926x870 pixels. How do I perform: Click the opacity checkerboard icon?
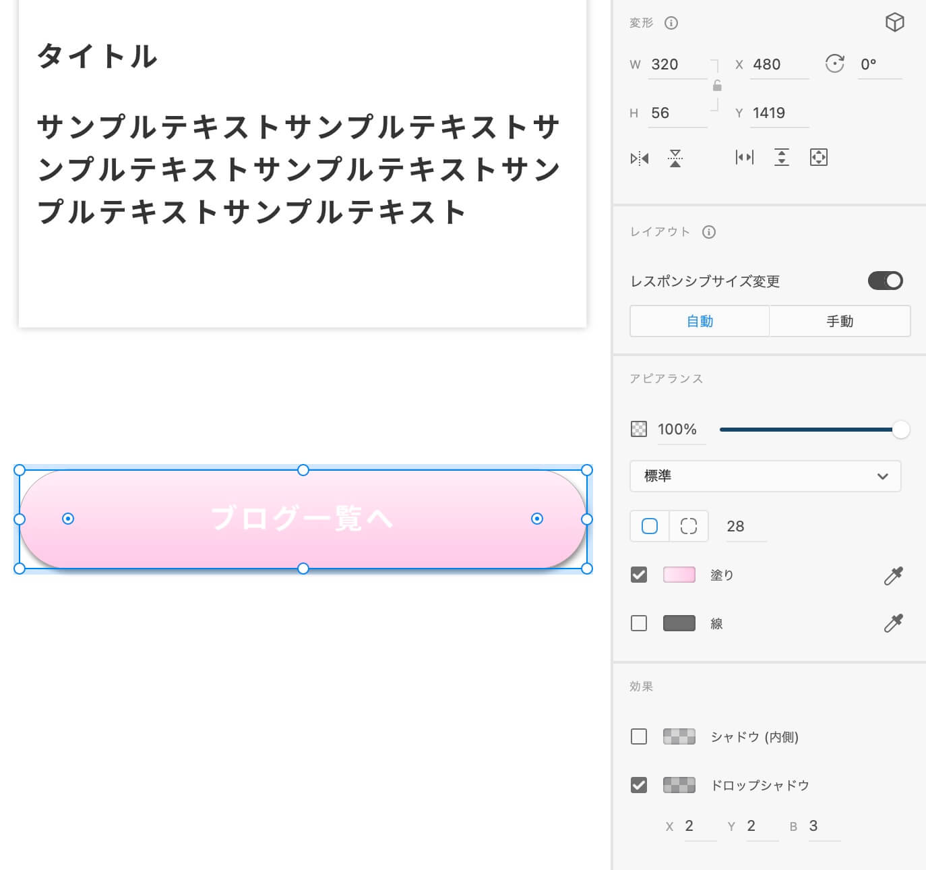(x=639, y=429)
